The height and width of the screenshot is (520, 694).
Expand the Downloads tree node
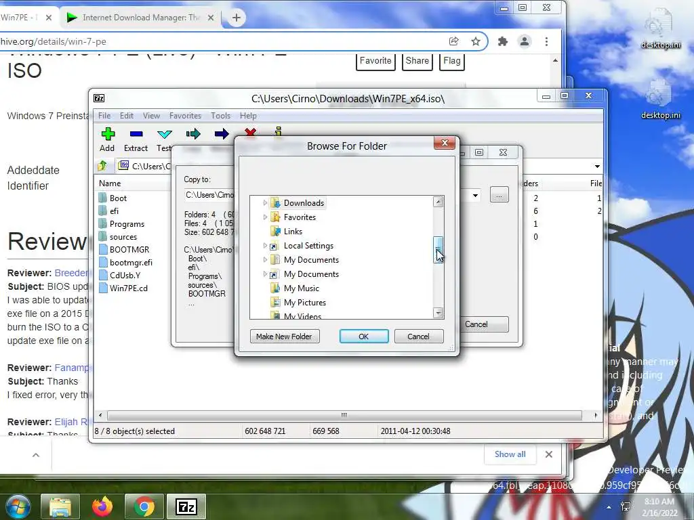(265, 203)
